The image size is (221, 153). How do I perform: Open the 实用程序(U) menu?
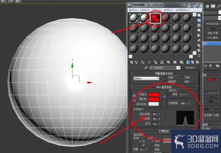click(183, 10)
